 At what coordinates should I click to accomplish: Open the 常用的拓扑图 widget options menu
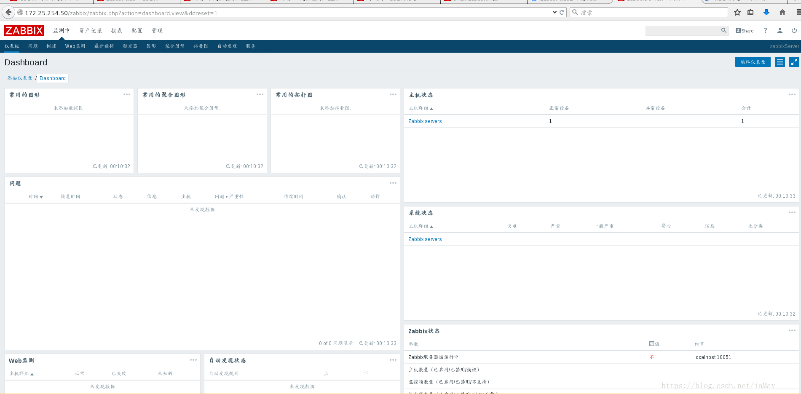click(393, 94)
